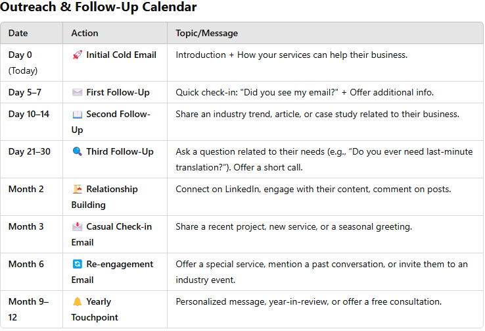Click the flag icon beside Relationship Building
Viewport: 485px width, 331px height.
click(x=77, y=190)
